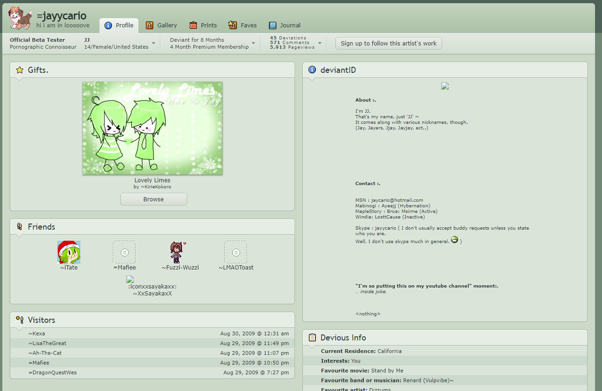Viewport: 602px width, 391px height.
Task: Click the Favourite band Renard (Vulpvibe) row
Action: click(x=445, y=380)
